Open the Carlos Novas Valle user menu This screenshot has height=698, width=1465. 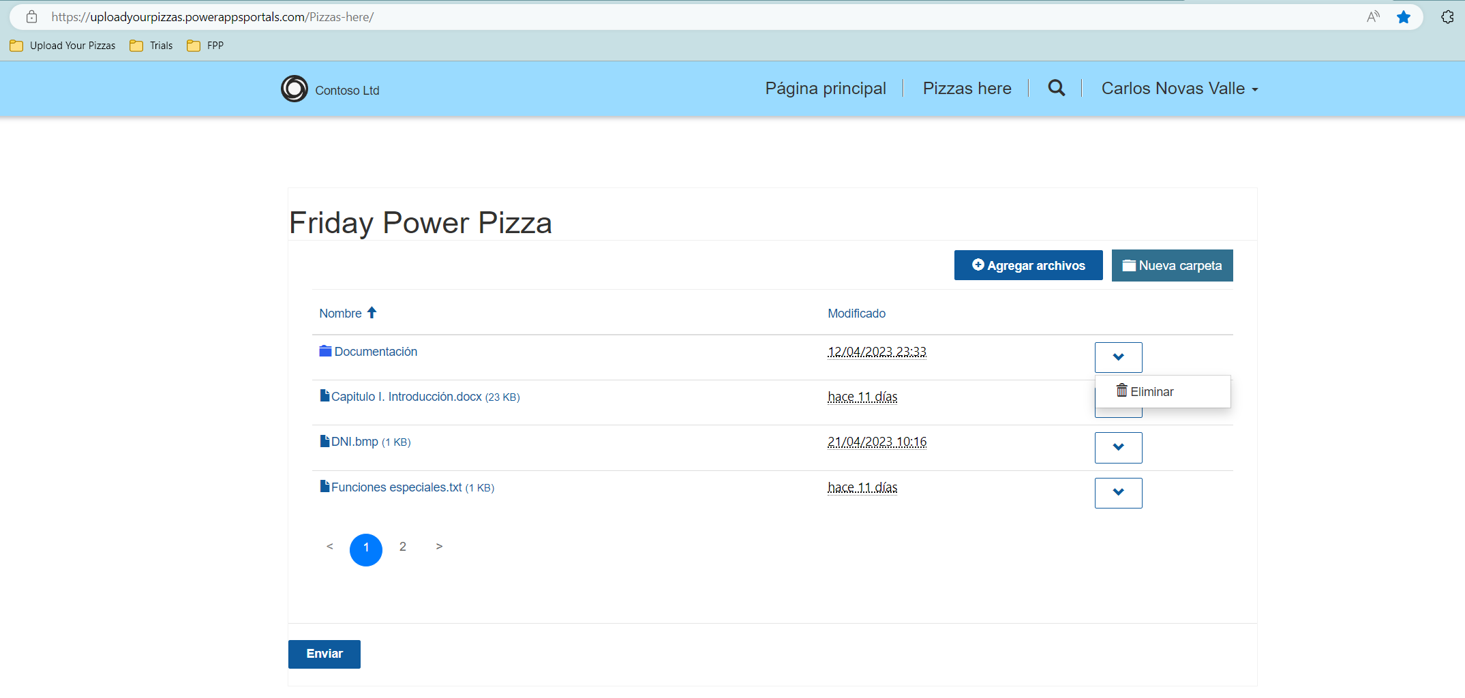(1179, 89)
